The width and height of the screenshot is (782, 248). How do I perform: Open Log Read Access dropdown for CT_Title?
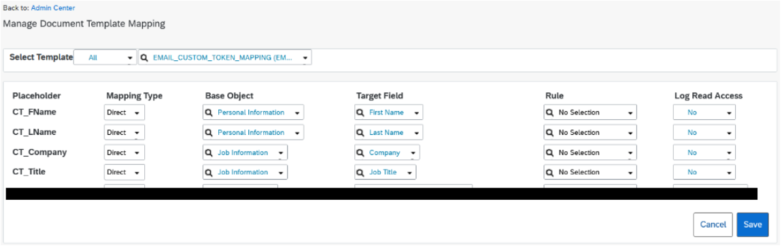pyautogui.click(x=704, y=173)
